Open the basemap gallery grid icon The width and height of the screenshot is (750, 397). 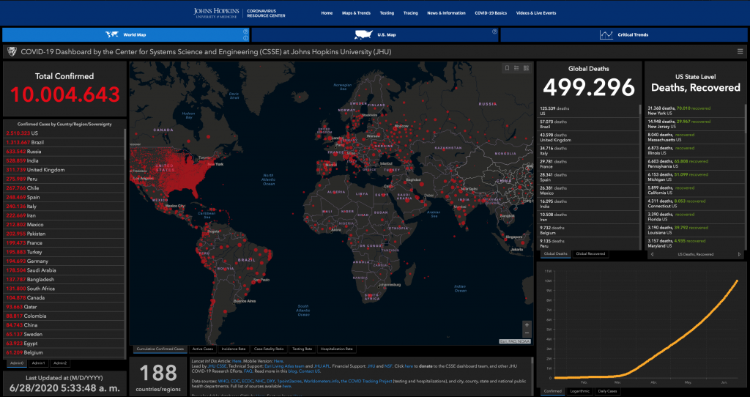point(526,68)
